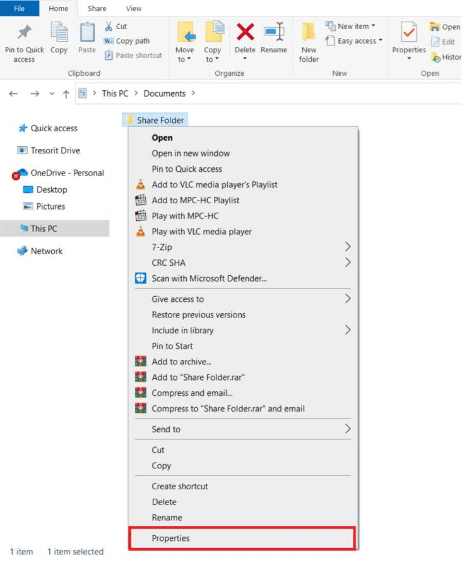Click the Rename icon in the ribbon

point(274,32)
